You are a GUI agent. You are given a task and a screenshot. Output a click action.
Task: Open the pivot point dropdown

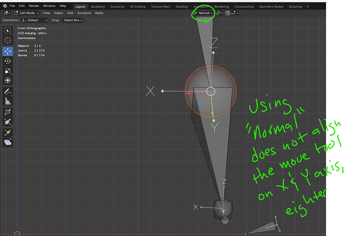pyautogui.click(x=219, y=13)
